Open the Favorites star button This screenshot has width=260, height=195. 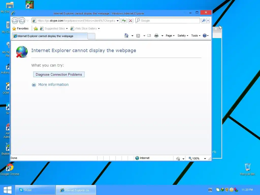click(x=21, y=28)
